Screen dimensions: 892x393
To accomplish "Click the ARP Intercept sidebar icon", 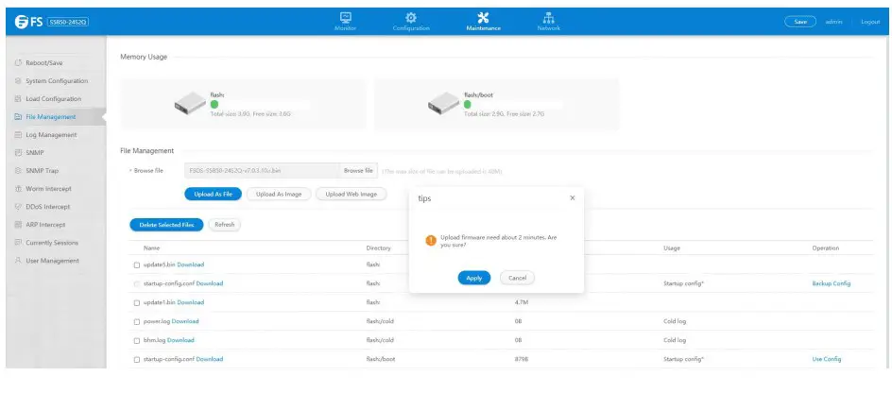I will tap(18, 225).
